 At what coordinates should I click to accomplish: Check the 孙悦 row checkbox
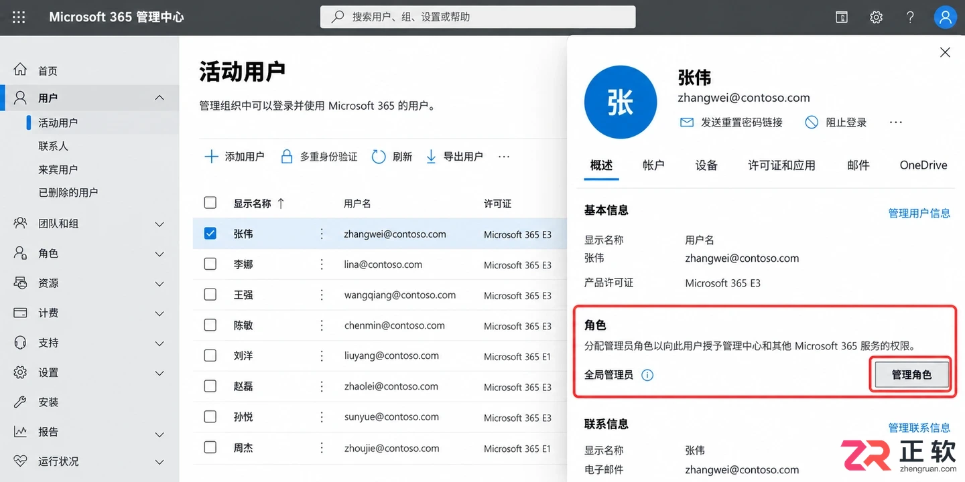[x=210, y=416]
